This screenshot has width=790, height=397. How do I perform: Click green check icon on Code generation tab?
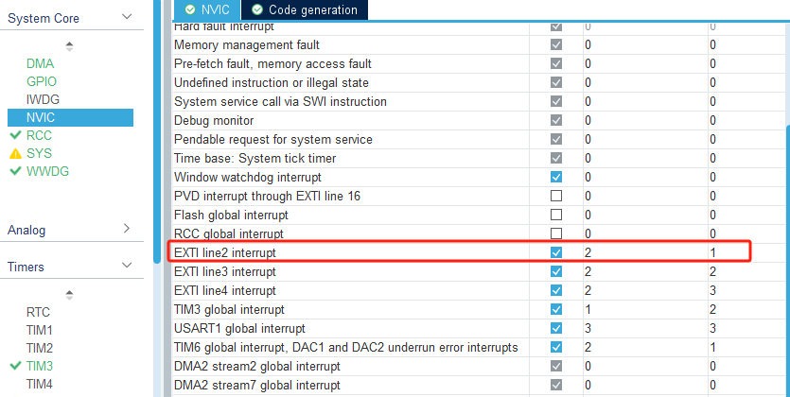click(257, 9)
